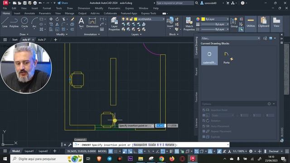This screenshot has height=163, width=290.
Task: Choose the Rotate command line option
Action: click(x=169, y=145)
